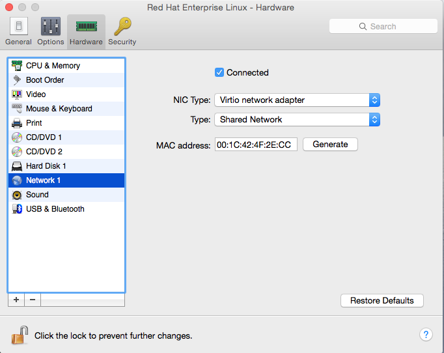This screenshot has height=353, width=444.
Task: Click the Mouse & Keyboard icon
Action: pos(17,109)
